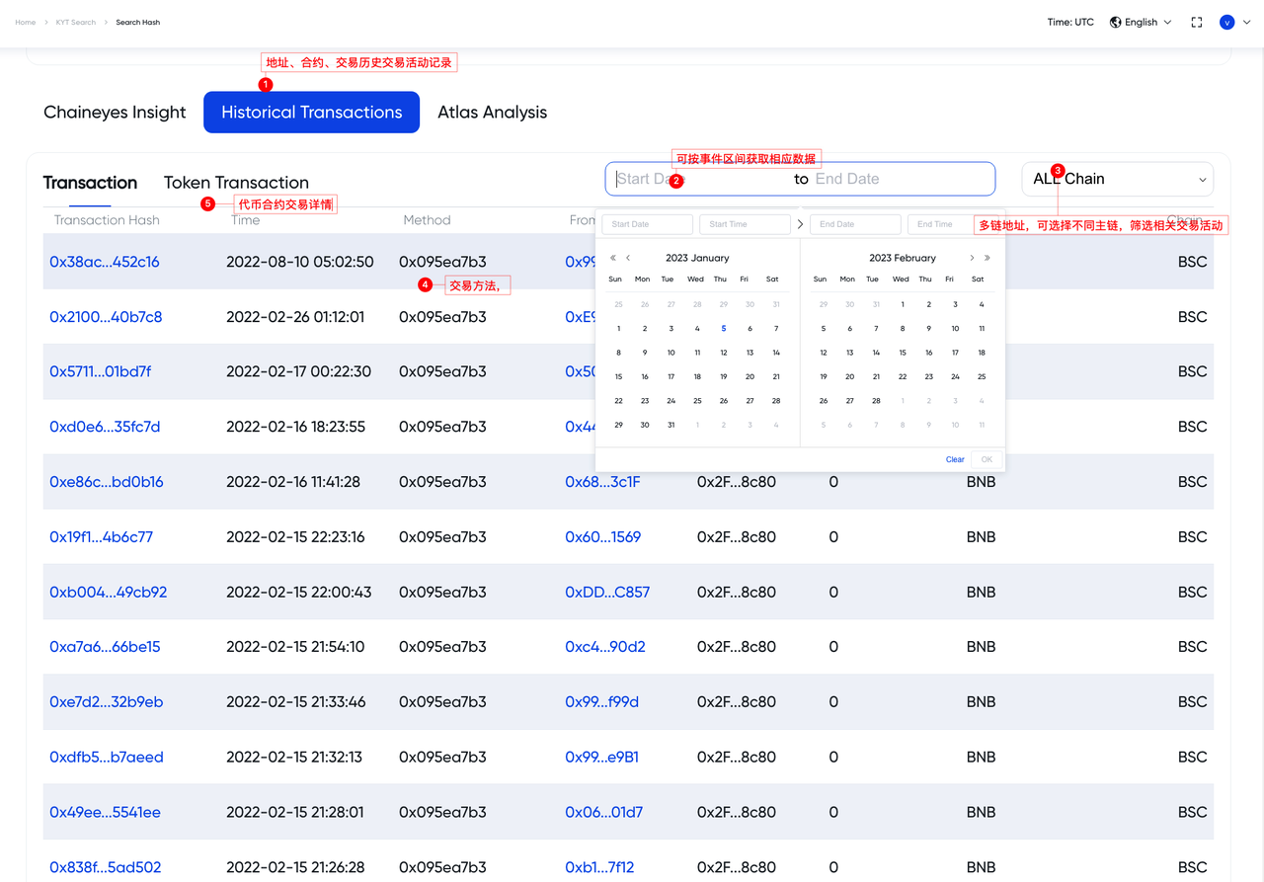
Task: Open the user avatar menu
Action: click(x=1227, y=22)
